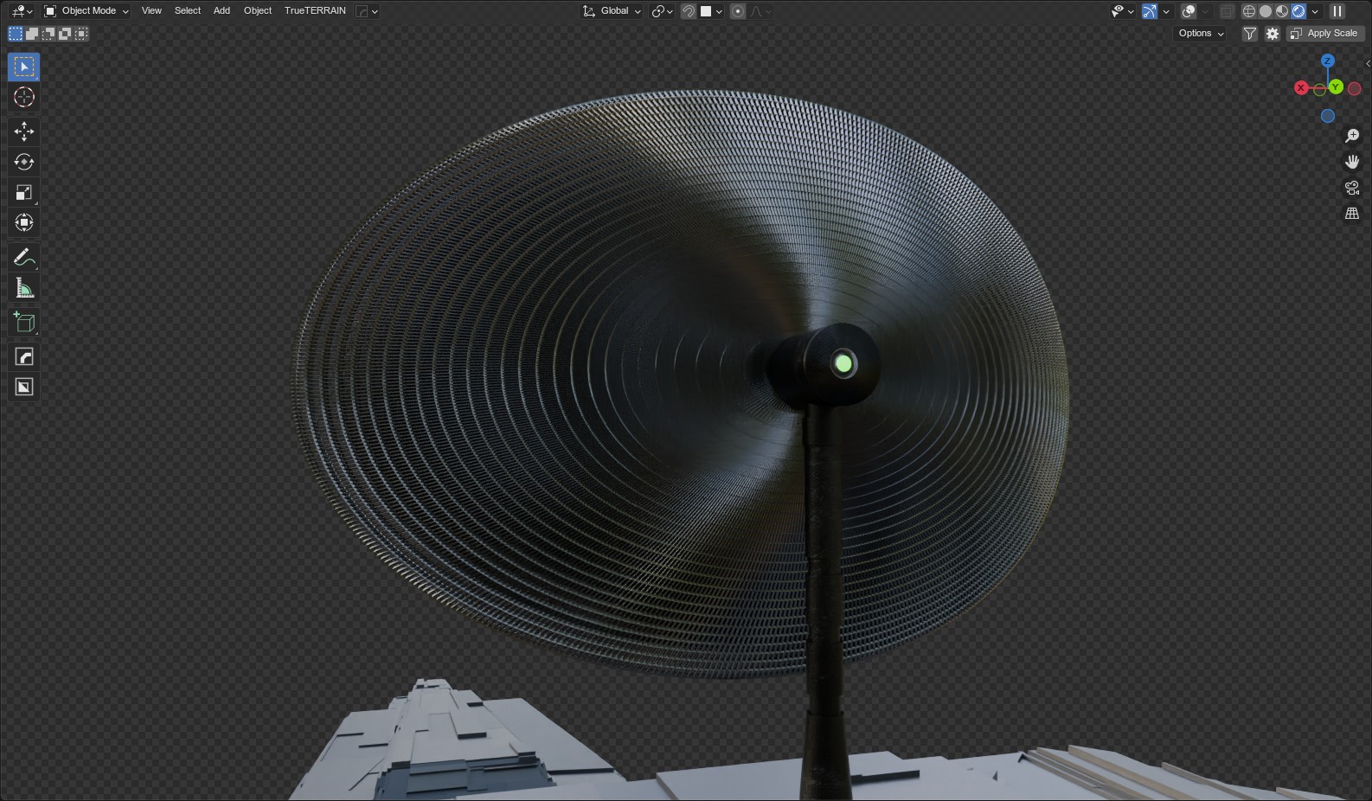Screen dimensions: 1372x801
Task: Toggle viewport gizmos display
Action: [1149, 11]
